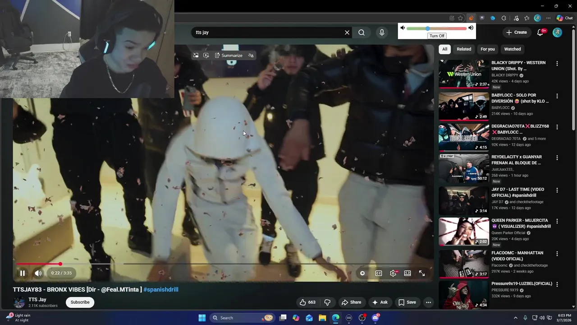Add page to favorites with star icon

[x=460, y=18]
